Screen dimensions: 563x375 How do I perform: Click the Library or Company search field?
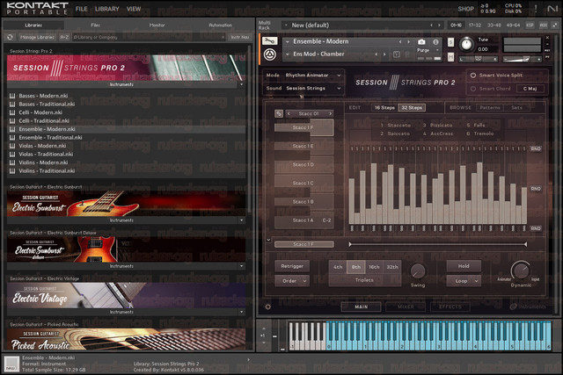tap(149, 37)
